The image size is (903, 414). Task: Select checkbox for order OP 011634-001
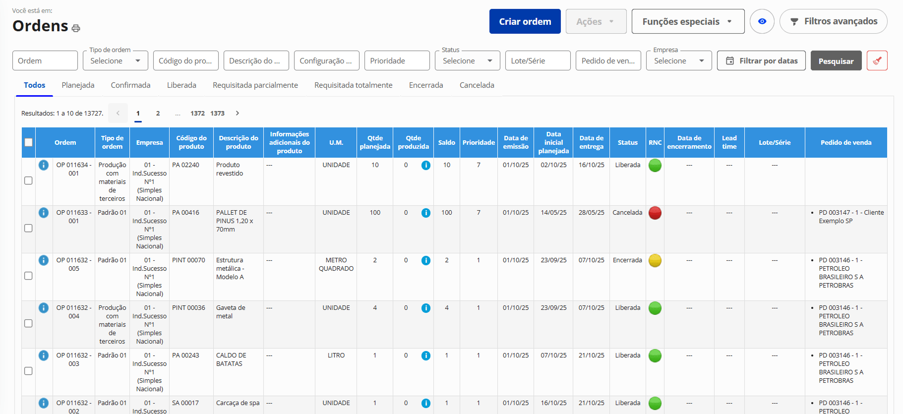point(29,180)
